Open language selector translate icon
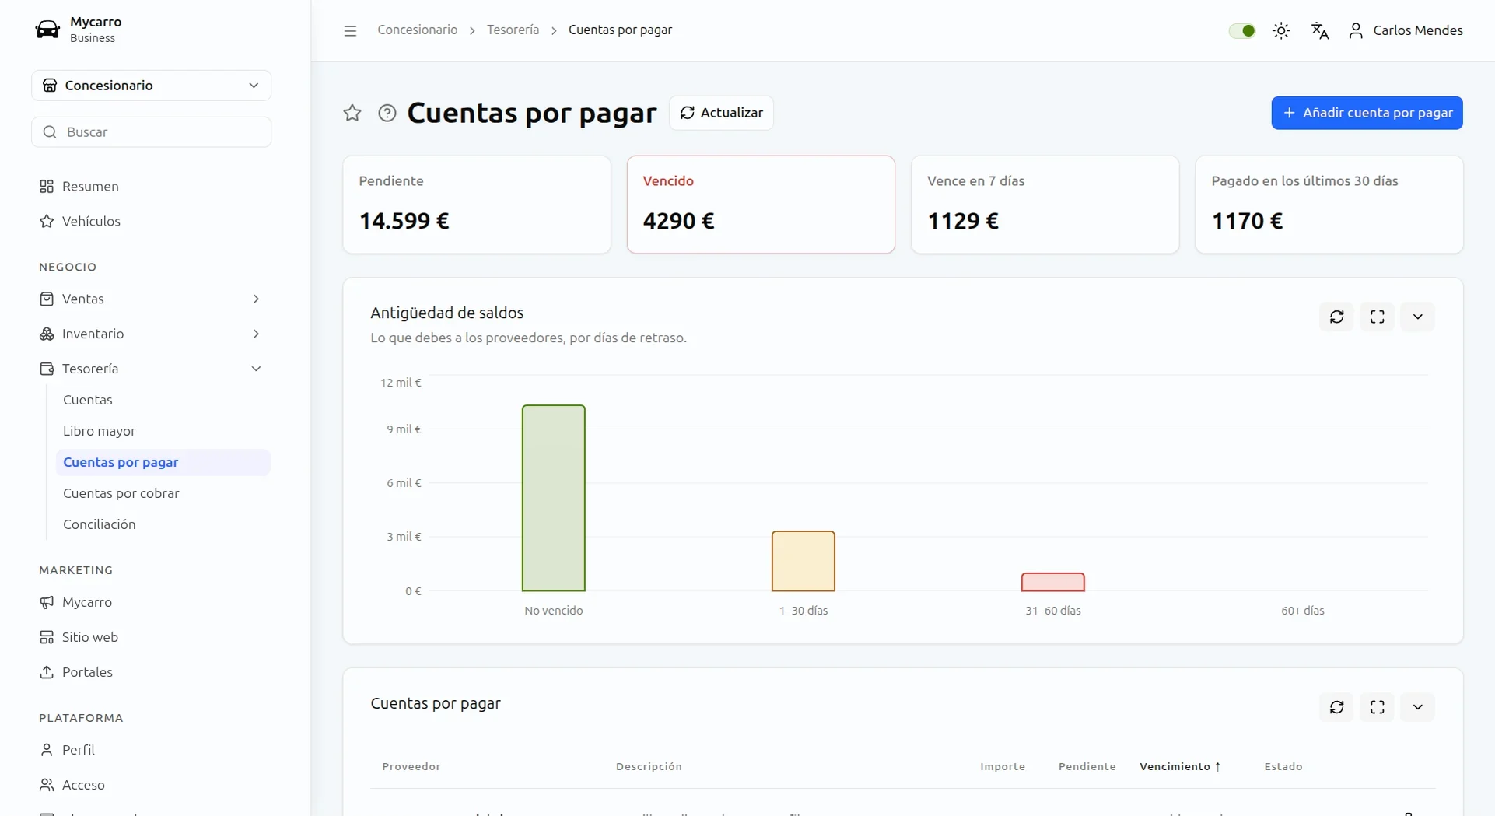Viewport: 1495px width, 816px height. pos(1320,30)
